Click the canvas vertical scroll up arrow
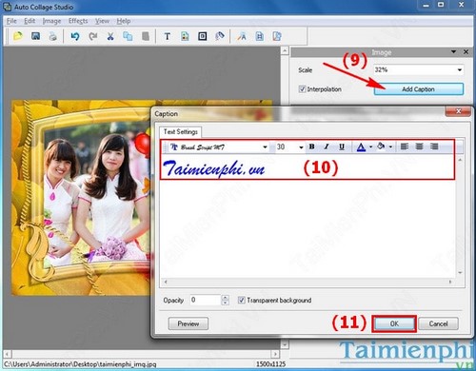The height and width of the screenshot is (371, 476). coord(285,50)
